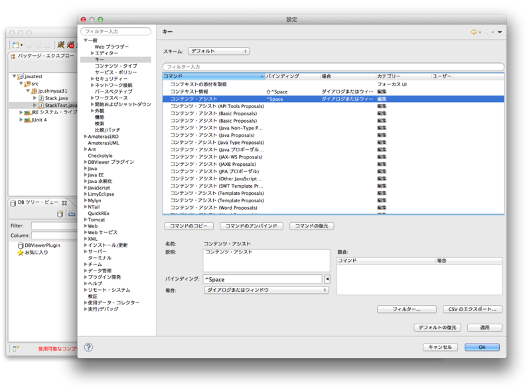Collapse the javatest project in Package Explorer
The image size is (531, 392).
(x=14, y=76)
